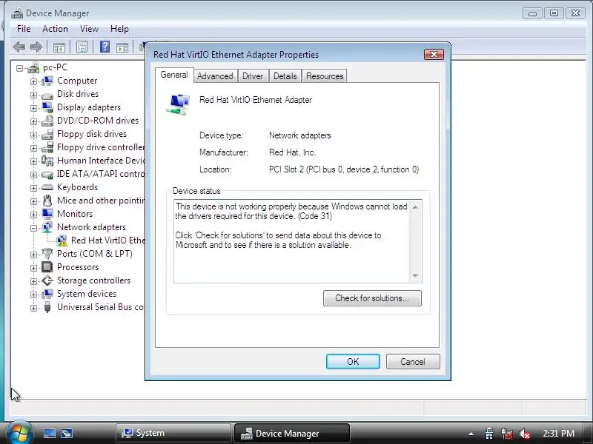
Task: Click the Cancel button
Action: [x=413, y=362]
